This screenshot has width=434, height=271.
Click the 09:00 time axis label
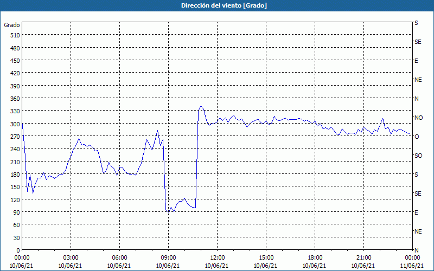[x=168, y=258]
